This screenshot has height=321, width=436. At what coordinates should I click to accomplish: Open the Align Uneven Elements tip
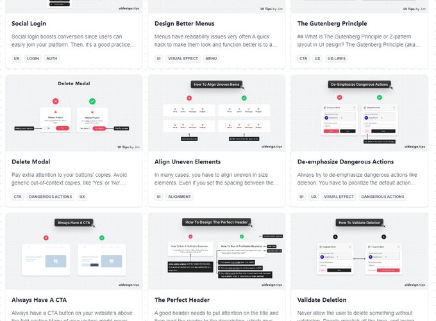click(187, 161)
